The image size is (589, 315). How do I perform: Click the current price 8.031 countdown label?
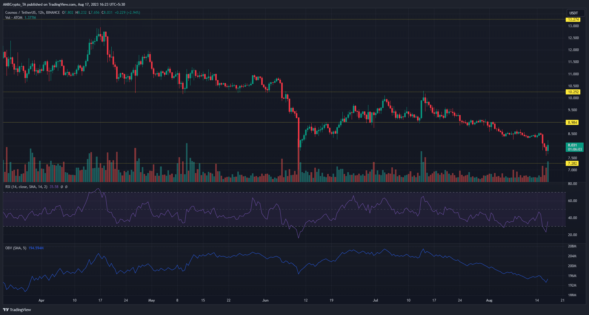coord(575,147)
